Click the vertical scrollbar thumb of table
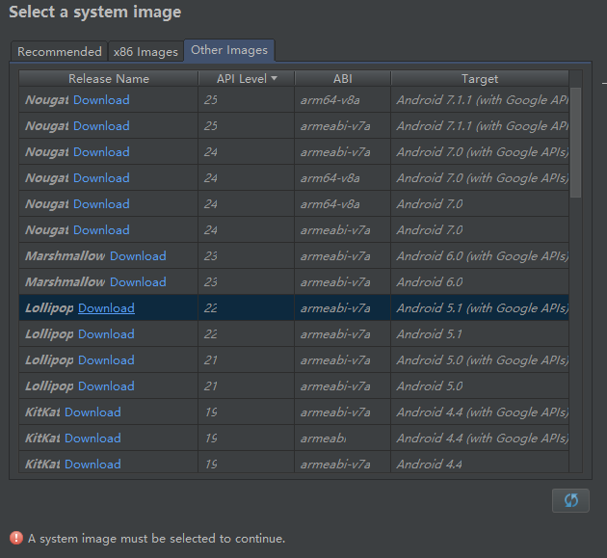 point(575,143)
